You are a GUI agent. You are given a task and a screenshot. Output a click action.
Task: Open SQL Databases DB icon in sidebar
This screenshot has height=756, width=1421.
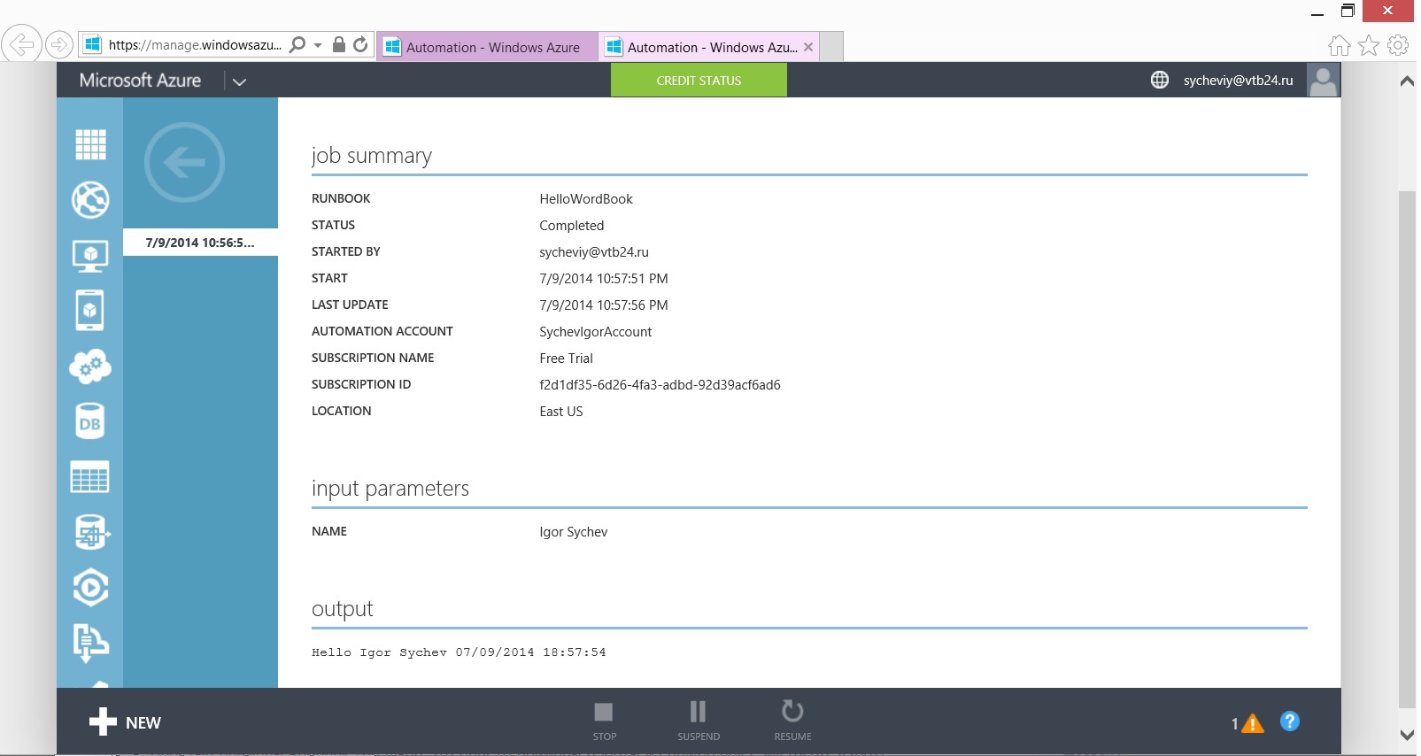coord(90,421)
